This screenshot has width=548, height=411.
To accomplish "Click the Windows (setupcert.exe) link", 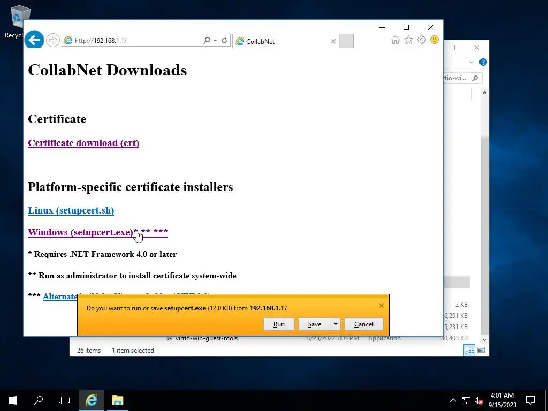I will coord(98,232).
